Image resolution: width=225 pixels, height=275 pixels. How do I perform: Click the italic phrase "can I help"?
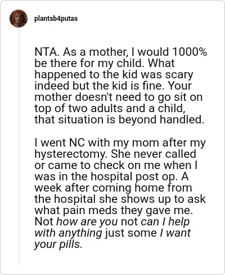[165, 221]
